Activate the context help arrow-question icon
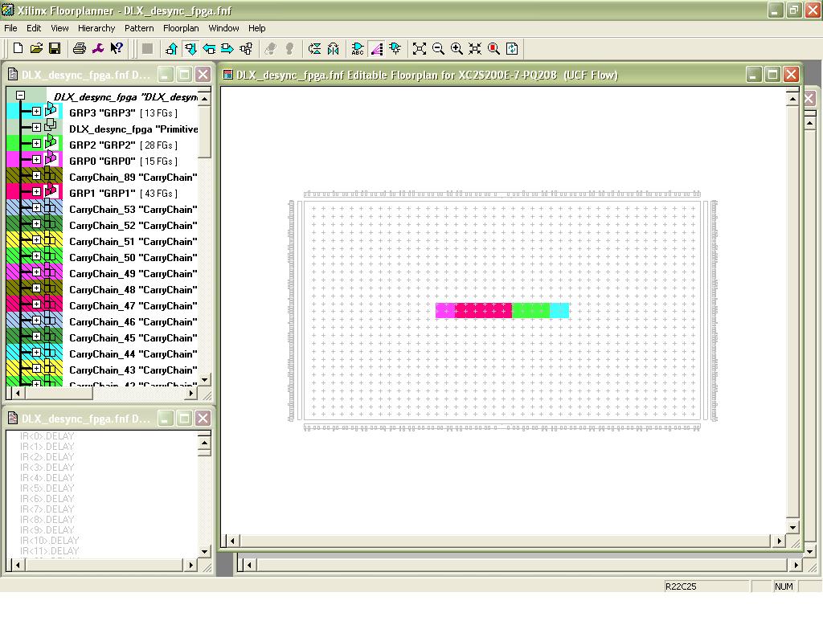 coord(117,48)
